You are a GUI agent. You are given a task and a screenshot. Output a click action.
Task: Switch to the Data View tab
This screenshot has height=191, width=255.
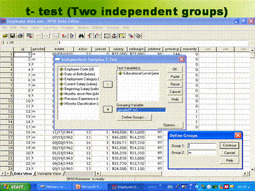[x=22, y=174]
